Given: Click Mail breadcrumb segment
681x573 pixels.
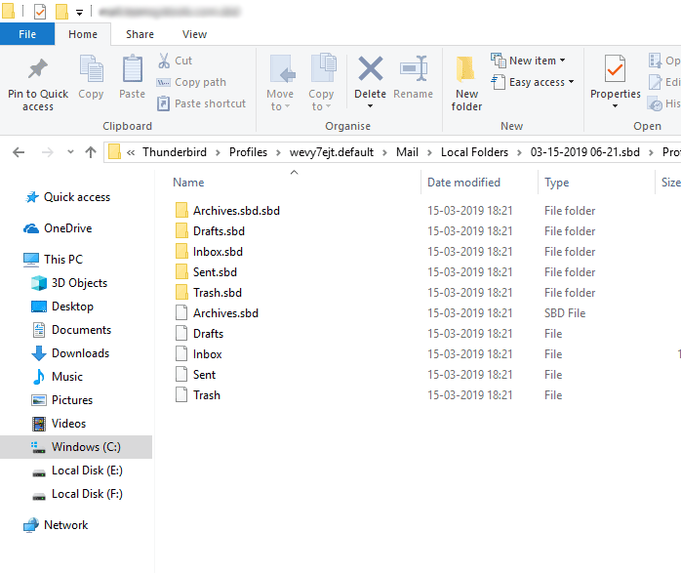Looking at the screenshot, I should pyautogui.click(x=407, y=152).
